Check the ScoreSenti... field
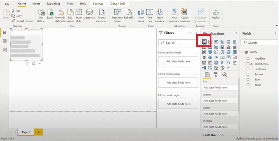279x141 pixels. click(x=248, y=64)
